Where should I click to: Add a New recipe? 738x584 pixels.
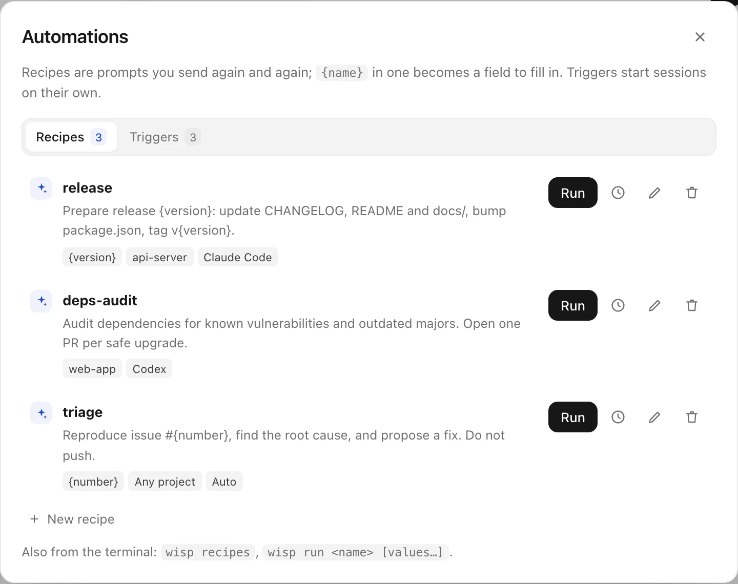click(x=72, y=519)
